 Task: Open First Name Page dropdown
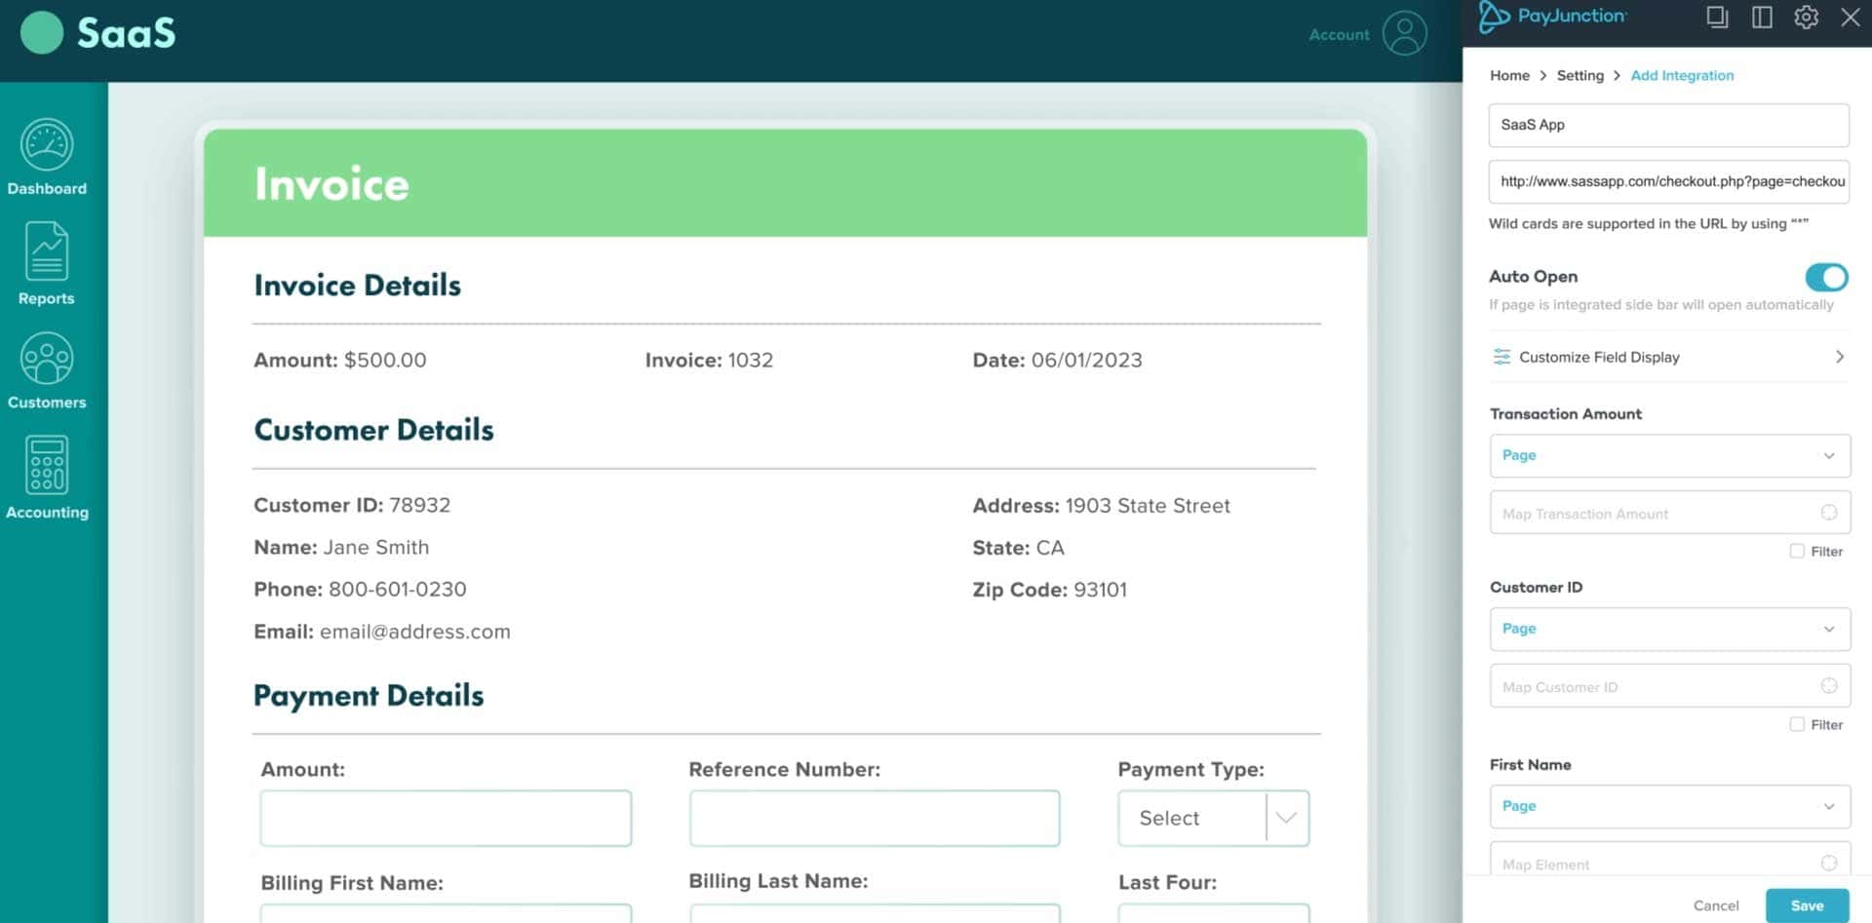[x=1669, y=806]
